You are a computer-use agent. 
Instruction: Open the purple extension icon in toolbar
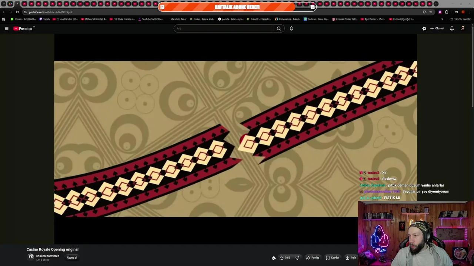(x=440, y=12)
